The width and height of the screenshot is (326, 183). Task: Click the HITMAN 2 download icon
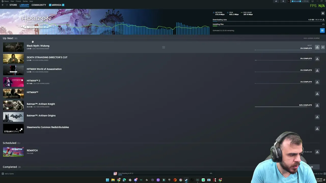coord(317,82)
